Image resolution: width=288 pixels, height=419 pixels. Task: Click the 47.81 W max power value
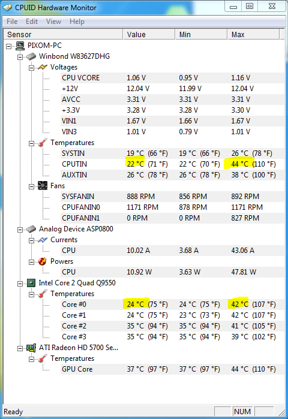coord(244,272)
